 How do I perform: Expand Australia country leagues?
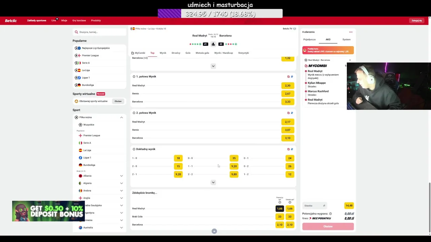122,228
